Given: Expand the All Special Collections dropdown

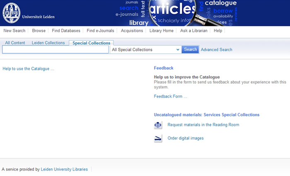Looking at the screenshot, I should [145, 50].
